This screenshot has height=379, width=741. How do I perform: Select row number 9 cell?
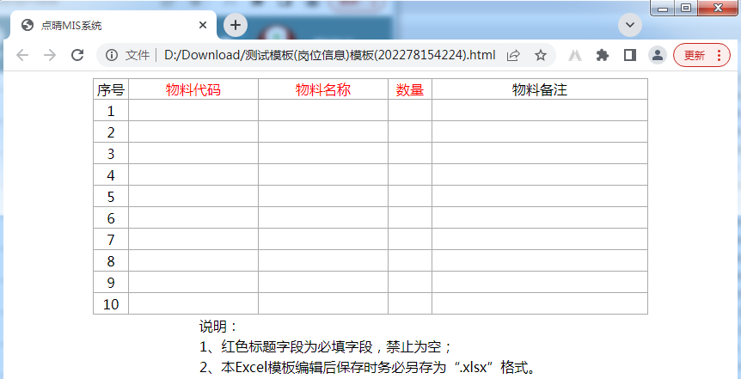point(111,282)
